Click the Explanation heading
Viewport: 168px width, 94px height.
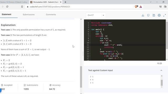point(8,25)
